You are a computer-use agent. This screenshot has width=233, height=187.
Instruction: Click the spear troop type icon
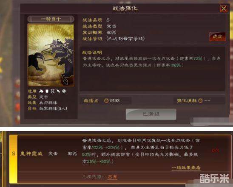tap(58, 91)
